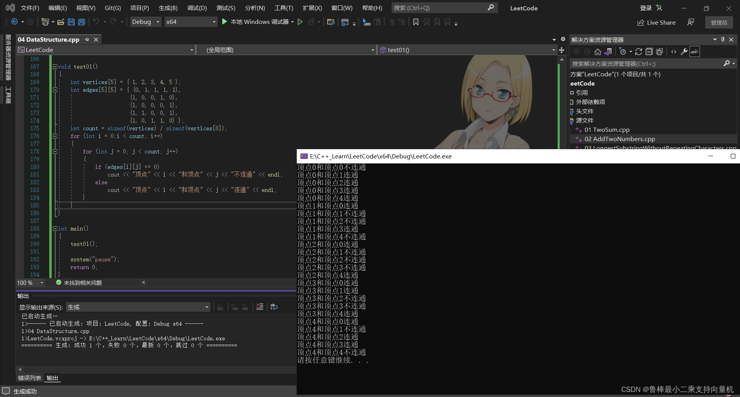Click the editor split window icon

[562, 50]
